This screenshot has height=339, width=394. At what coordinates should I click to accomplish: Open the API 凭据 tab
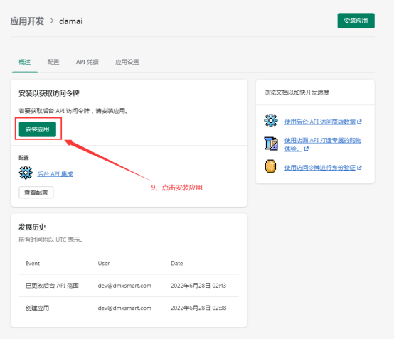(x=87, y=62)
